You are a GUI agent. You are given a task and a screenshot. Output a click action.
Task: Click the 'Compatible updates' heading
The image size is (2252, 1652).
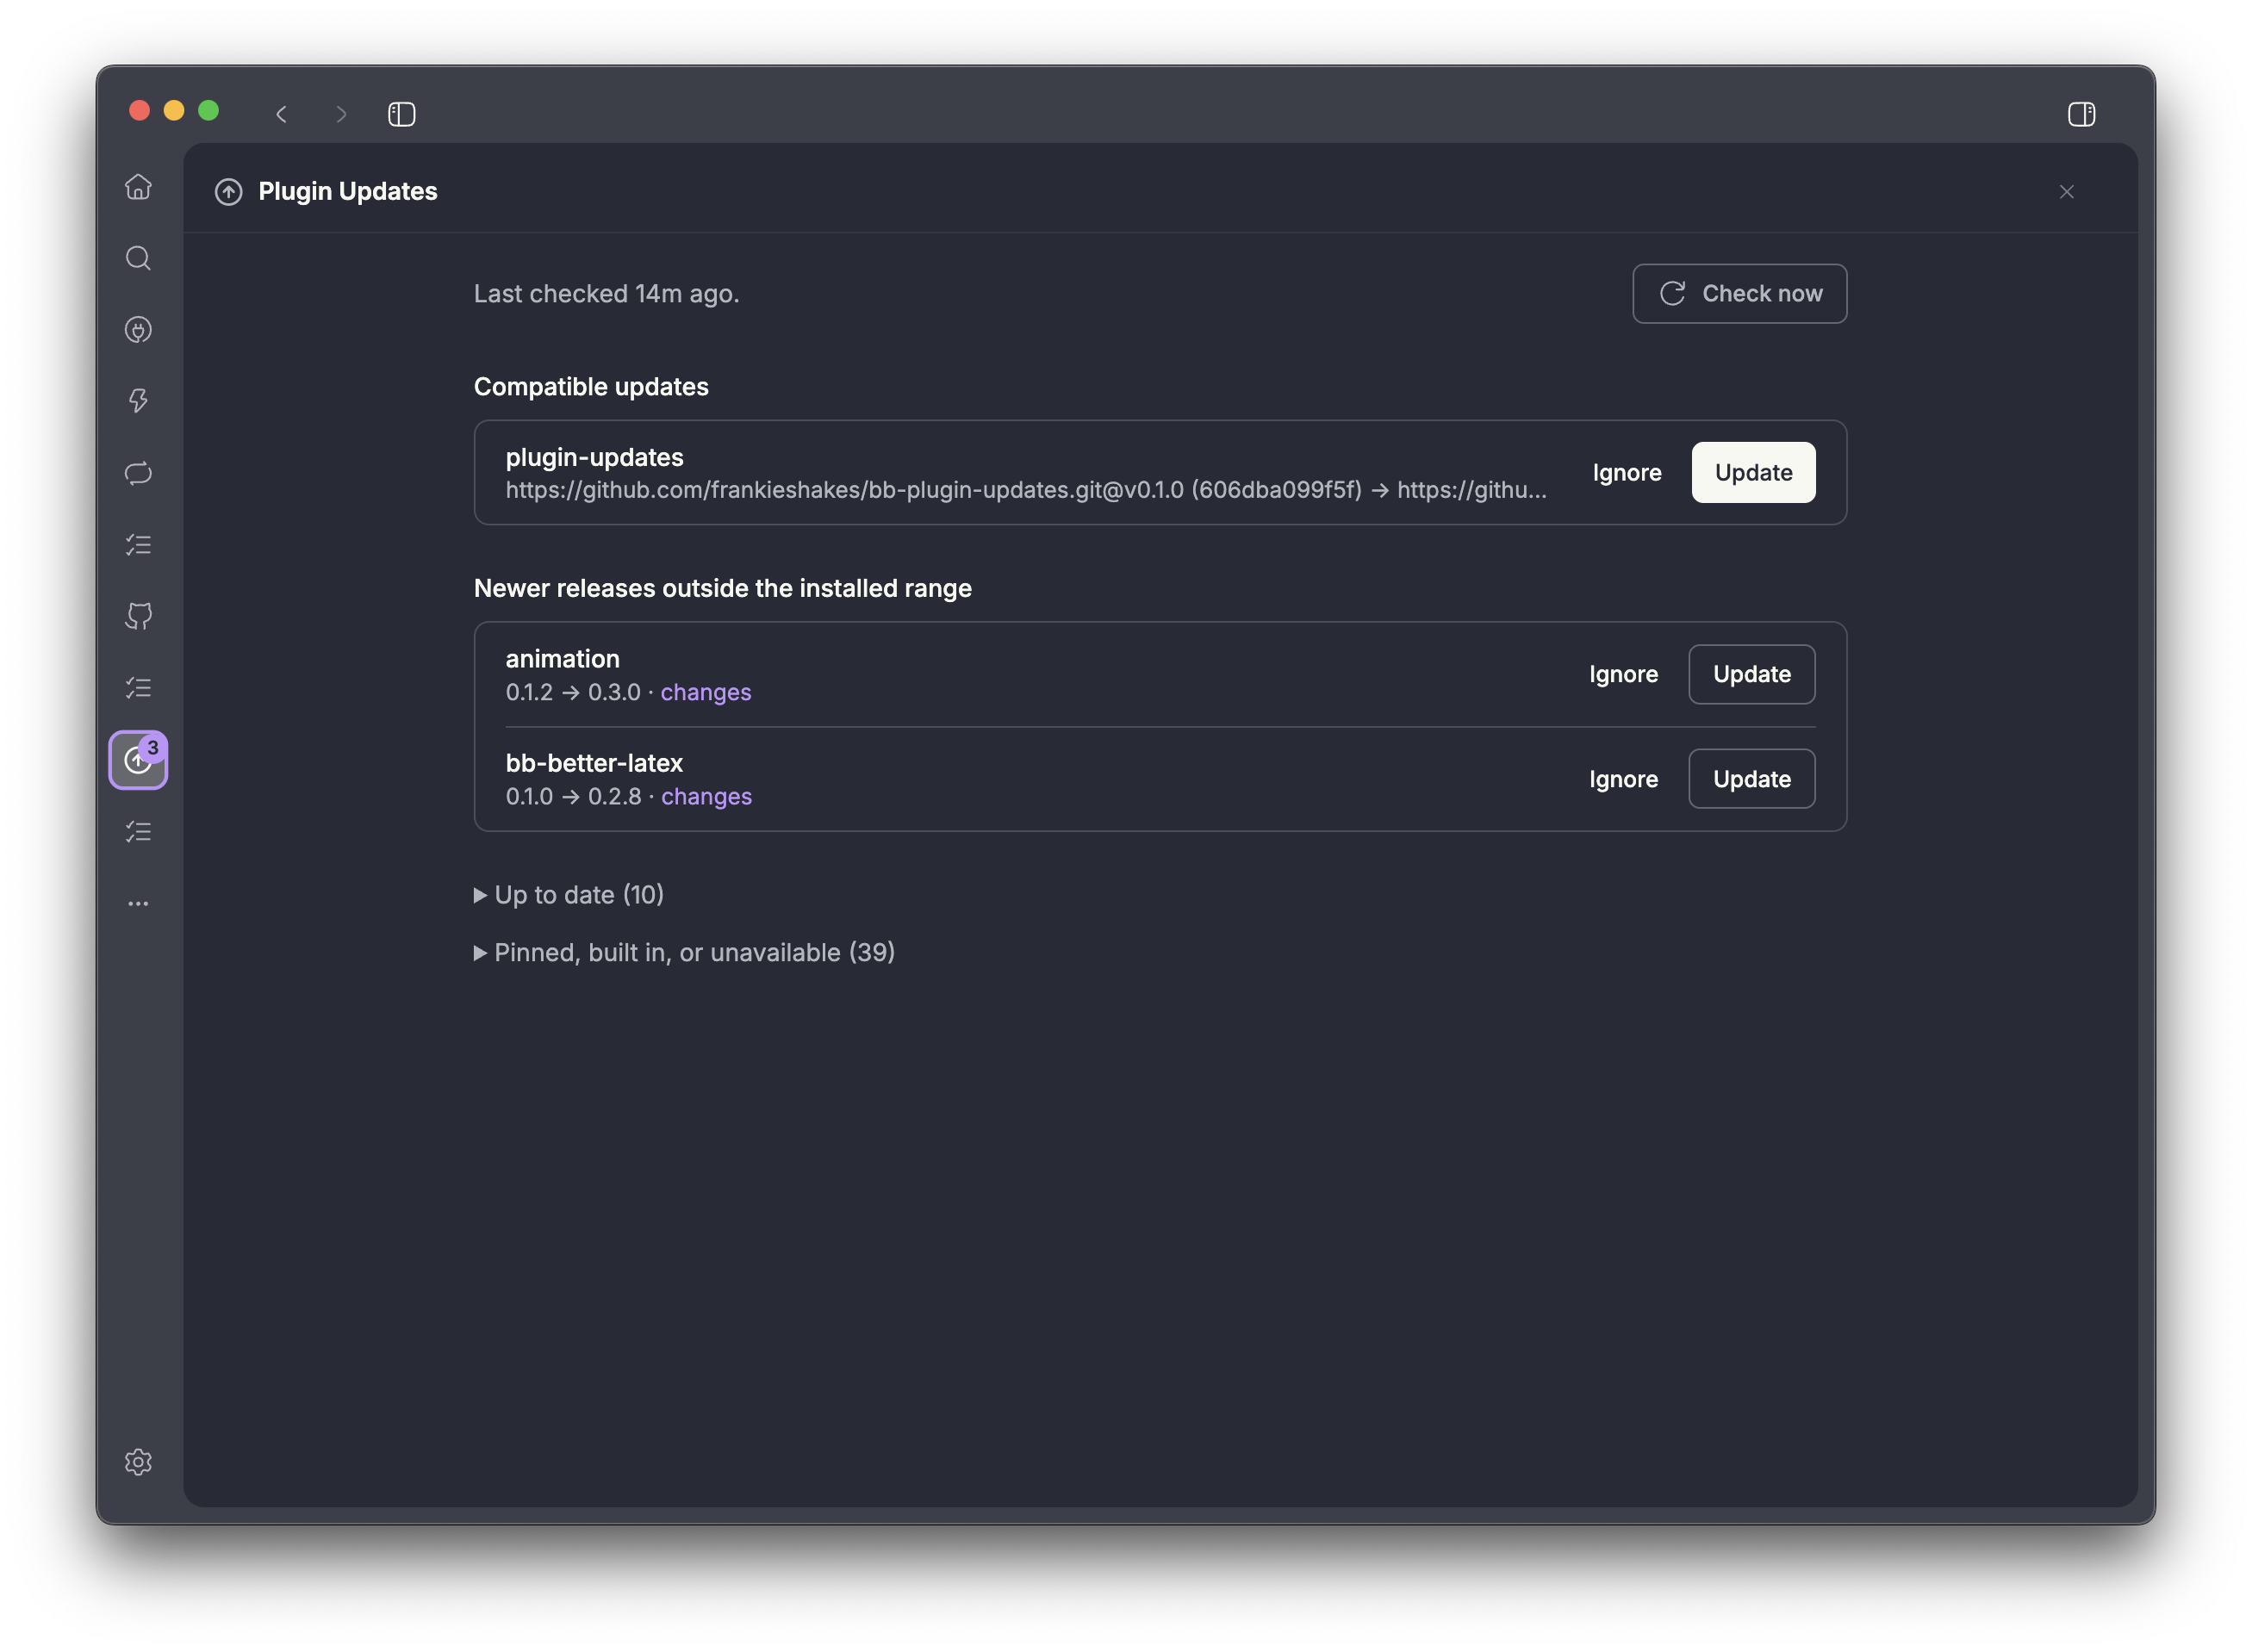[x=591, y=387]
